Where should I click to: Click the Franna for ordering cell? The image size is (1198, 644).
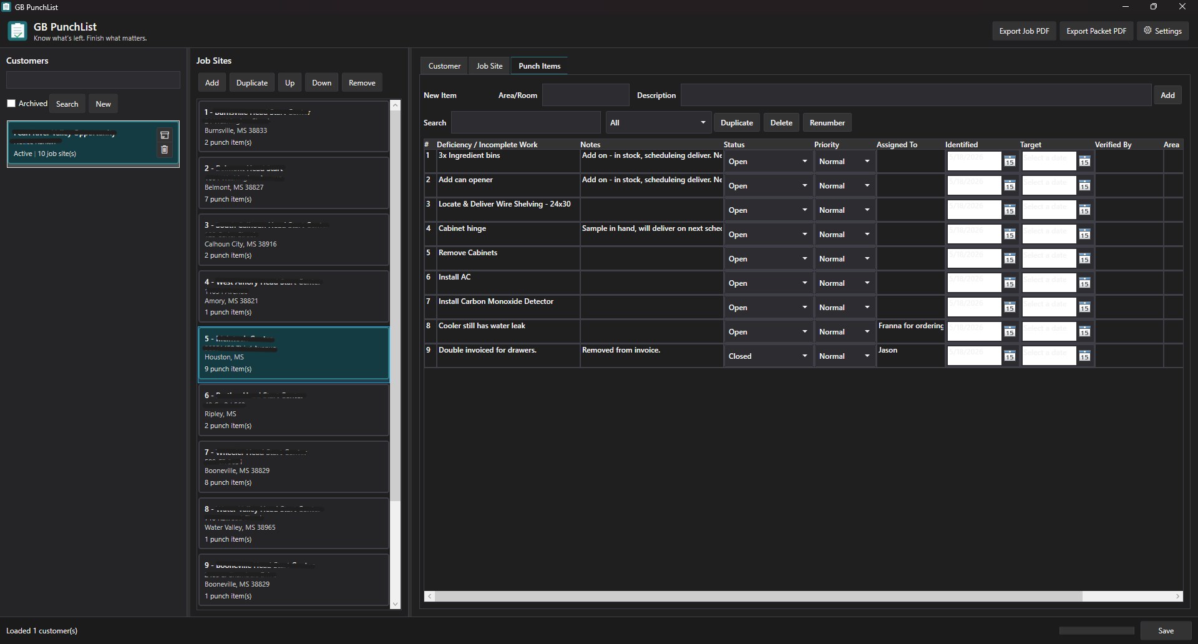[x=910, y=331]
